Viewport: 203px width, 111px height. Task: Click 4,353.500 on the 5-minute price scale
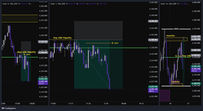pos(43,28)
